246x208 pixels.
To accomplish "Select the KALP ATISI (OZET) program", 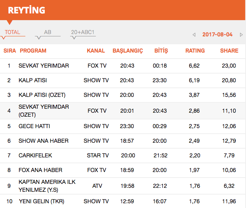I will tap(42, 95).
